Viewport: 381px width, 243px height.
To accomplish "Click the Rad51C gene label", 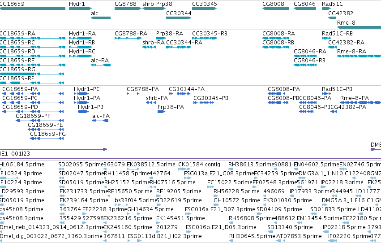I will (332, 4).
